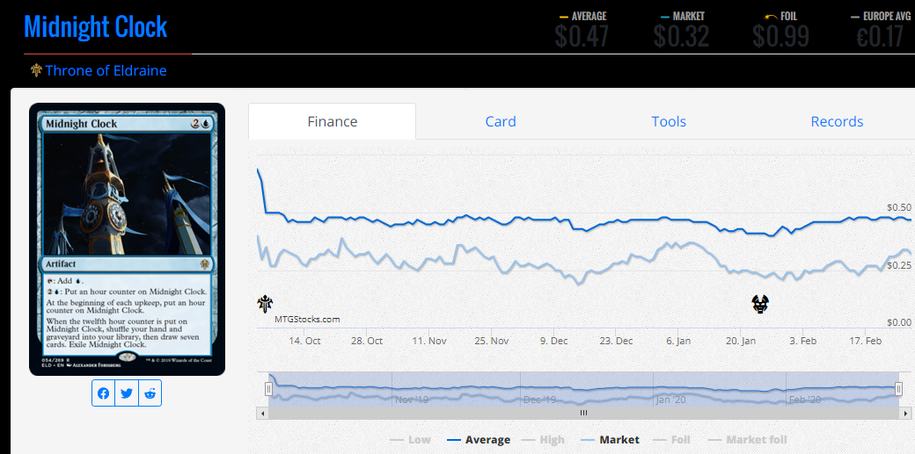Share card on Facebook

[x=103, y=393]
